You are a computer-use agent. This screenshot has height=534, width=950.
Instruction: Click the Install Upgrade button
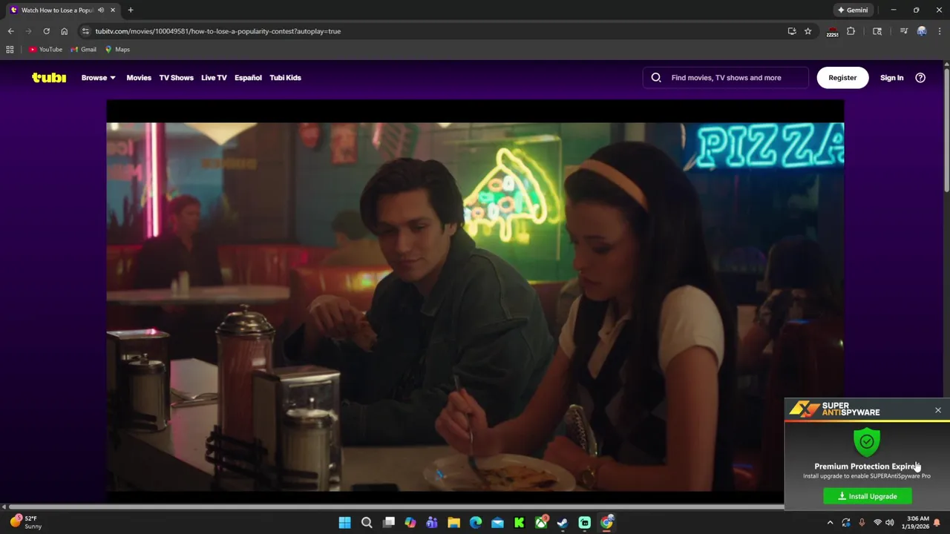point(868,496)
